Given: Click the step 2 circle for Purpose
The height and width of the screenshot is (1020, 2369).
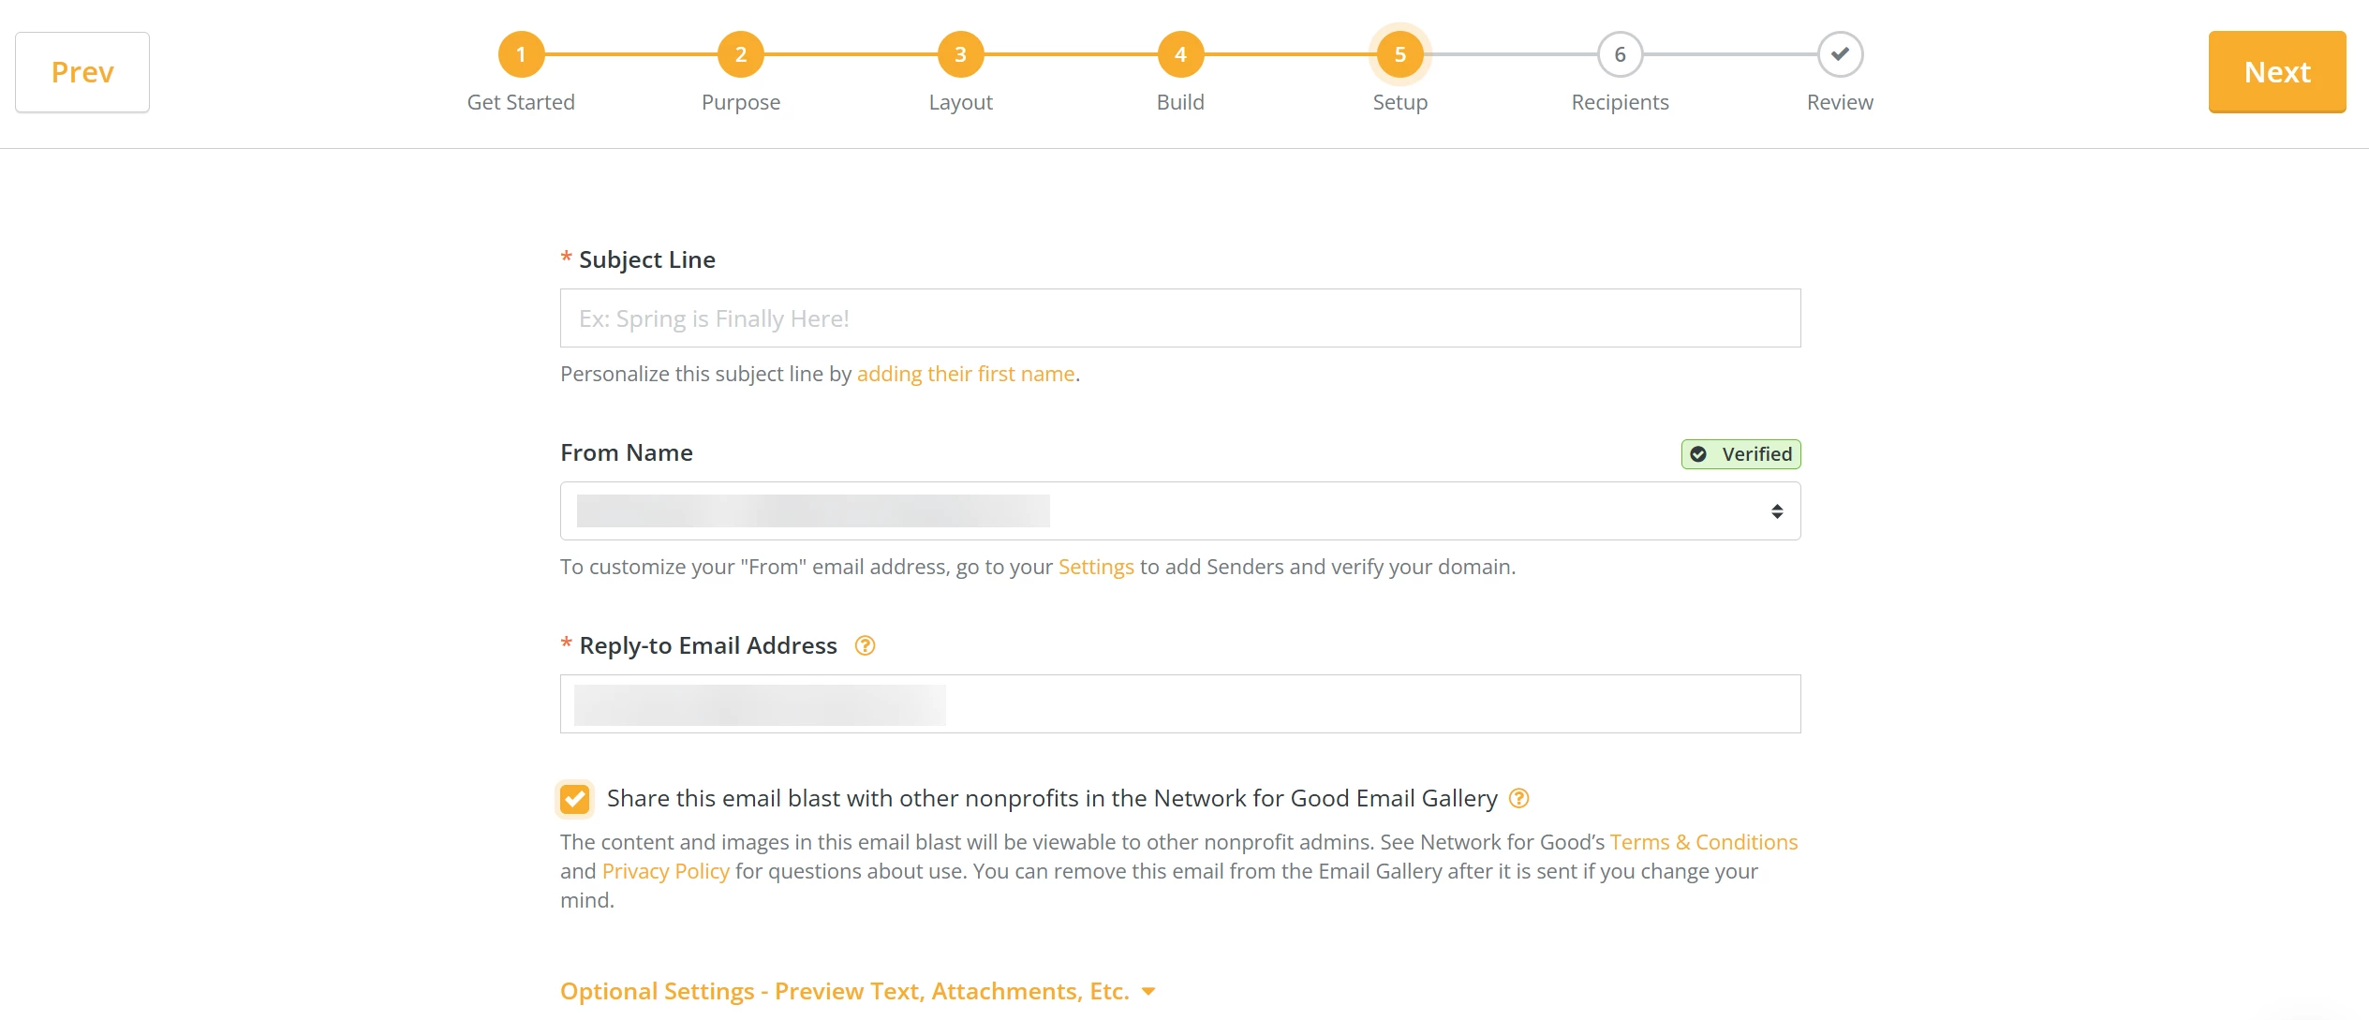Looking at the screenshot, I should [741, 54].
